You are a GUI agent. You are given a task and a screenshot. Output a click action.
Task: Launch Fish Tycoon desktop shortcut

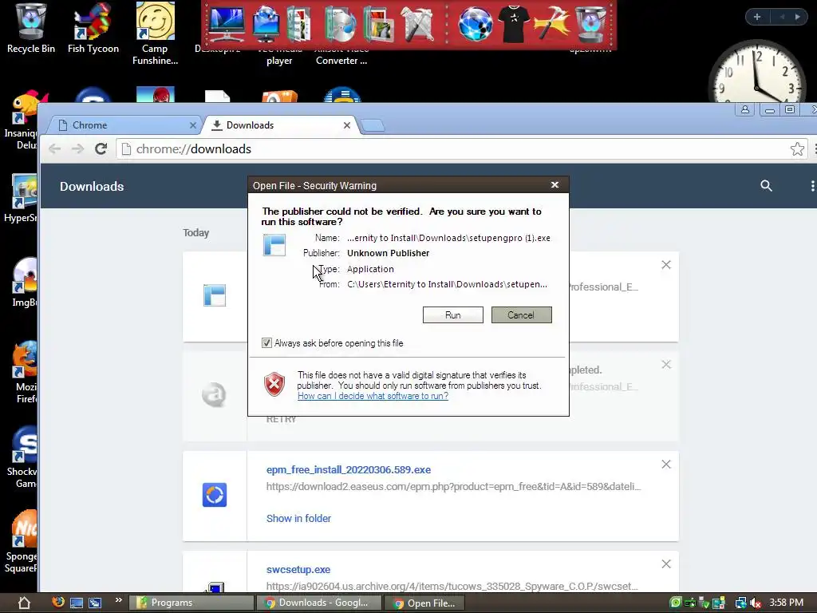(x=93, y=29)
